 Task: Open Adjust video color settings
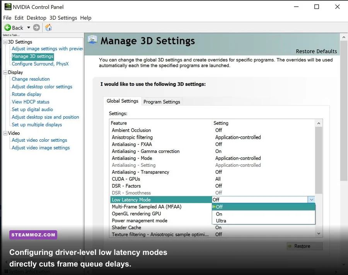point(39,140)
